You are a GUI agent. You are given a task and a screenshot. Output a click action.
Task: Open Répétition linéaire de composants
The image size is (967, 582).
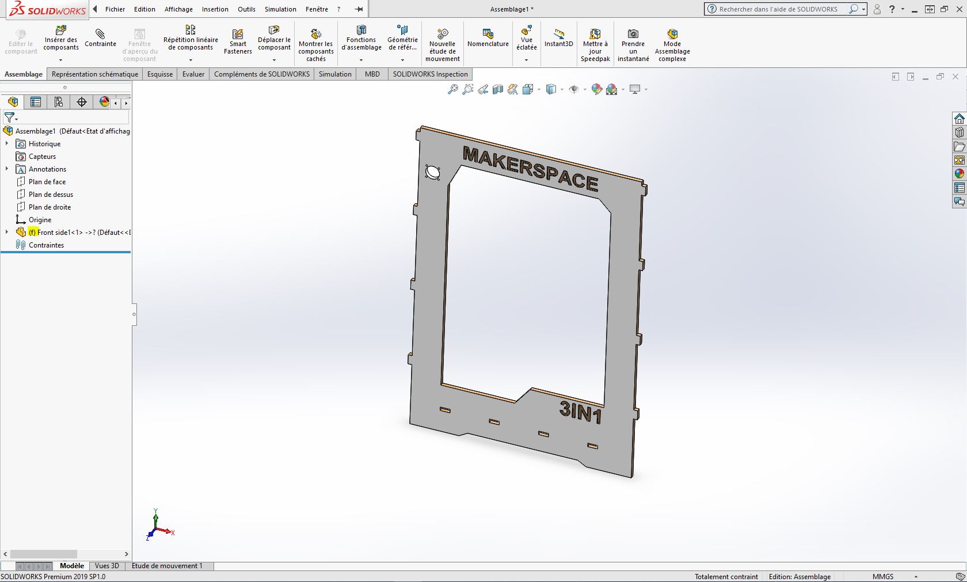[x=191, y=38]
